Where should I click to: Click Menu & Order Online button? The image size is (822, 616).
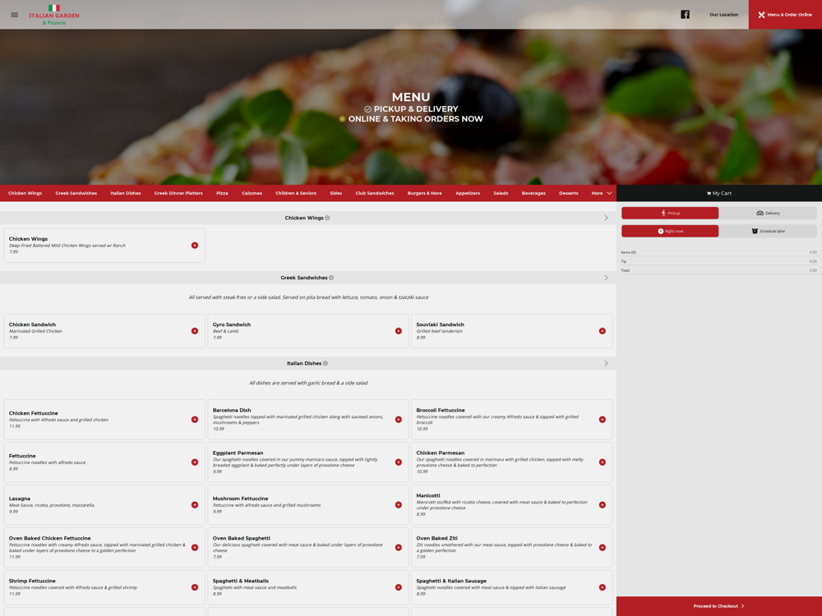(x=785, y=15)
